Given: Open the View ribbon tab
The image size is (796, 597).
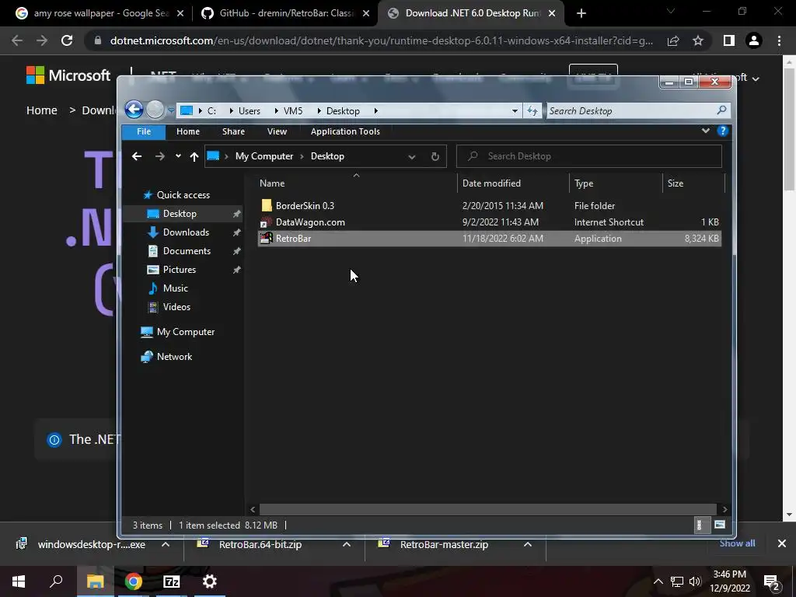Looking at the screenshot, I should click(278, 131).
